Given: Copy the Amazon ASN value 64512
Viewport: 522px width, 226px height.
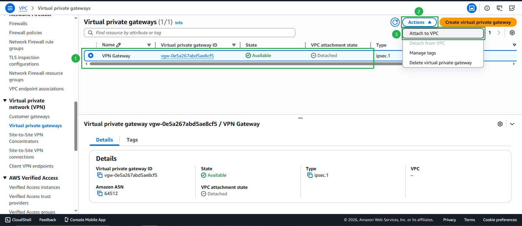Looking at the screenshot, I should pos(100,194).
